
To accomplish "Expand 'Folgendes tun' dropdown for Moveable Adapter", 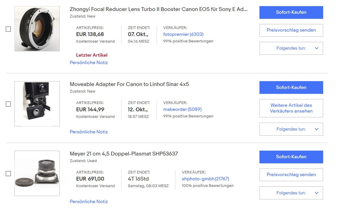I will pyautogui.click(x=291, y=129).
